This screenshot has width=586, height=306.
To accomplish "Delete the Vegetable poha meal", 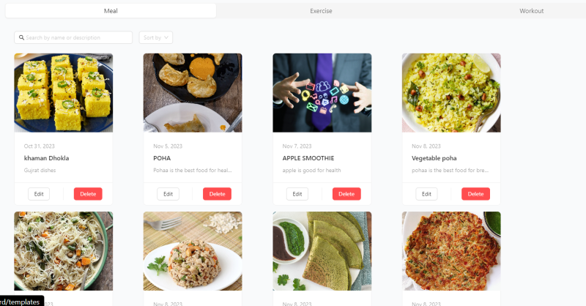I will 475,194.
